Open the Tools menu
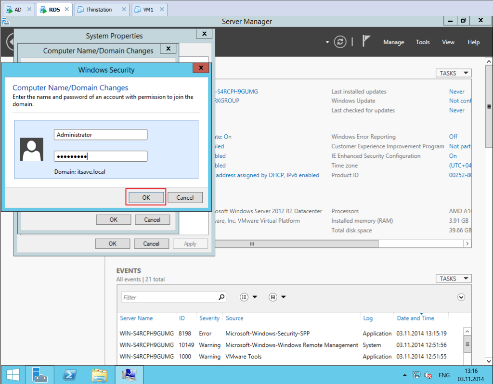The width and height of the screenshot is (493, 384). coord(423,42)
